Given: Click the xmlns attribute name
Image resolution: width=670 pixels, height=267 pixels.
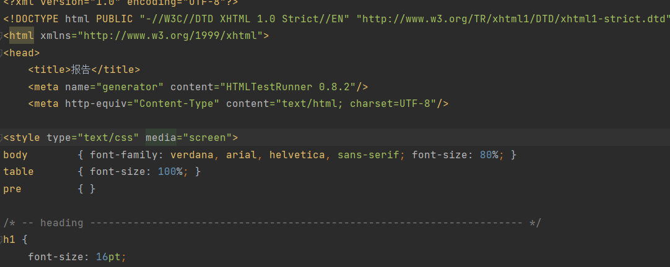Looking at the screenshot, I should pyautogui.click(x=56, y=35).
